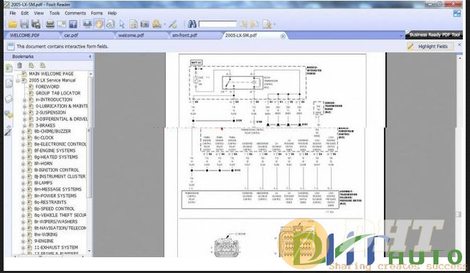Expand the 2-SUSPENSION bookmark
Viewport: 470px width, 273px height.
click(x=24, y=112)
